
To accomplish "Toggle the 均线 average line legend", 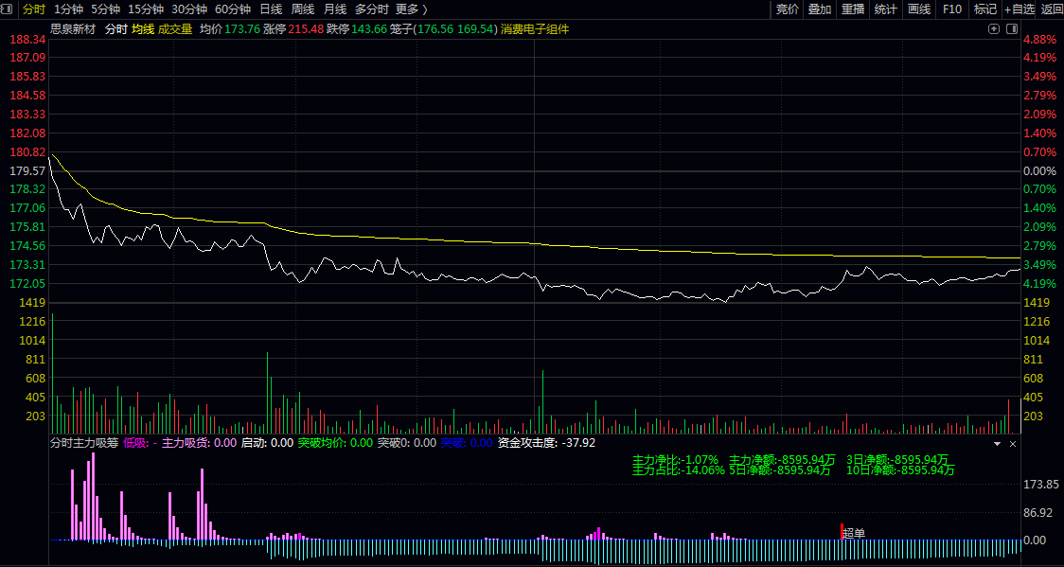I will pyautogui.click(x=142, y=29).
